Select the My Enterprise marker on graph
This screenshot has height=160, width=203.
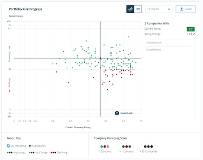[111, 53]
